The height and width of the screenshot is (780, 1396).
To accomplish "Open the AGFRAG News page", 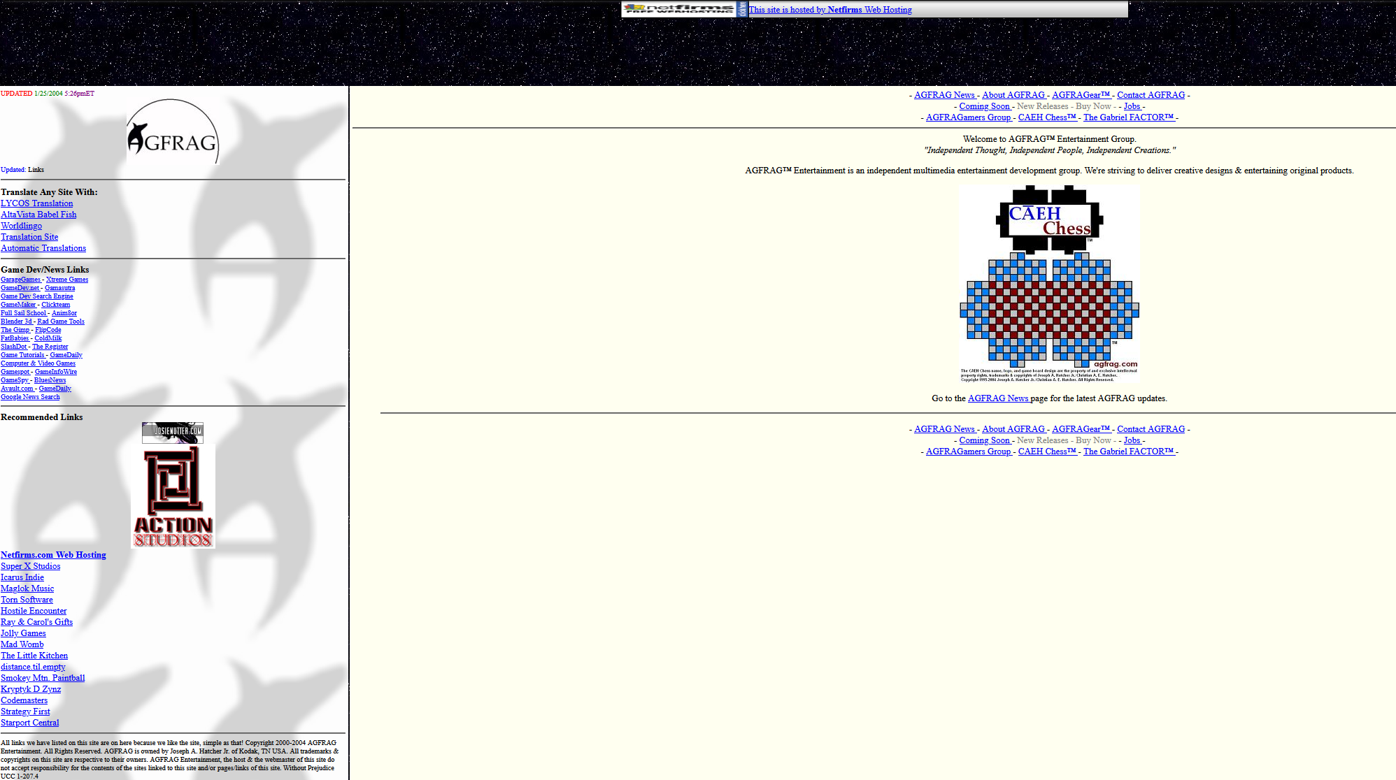I will [944, 94].
